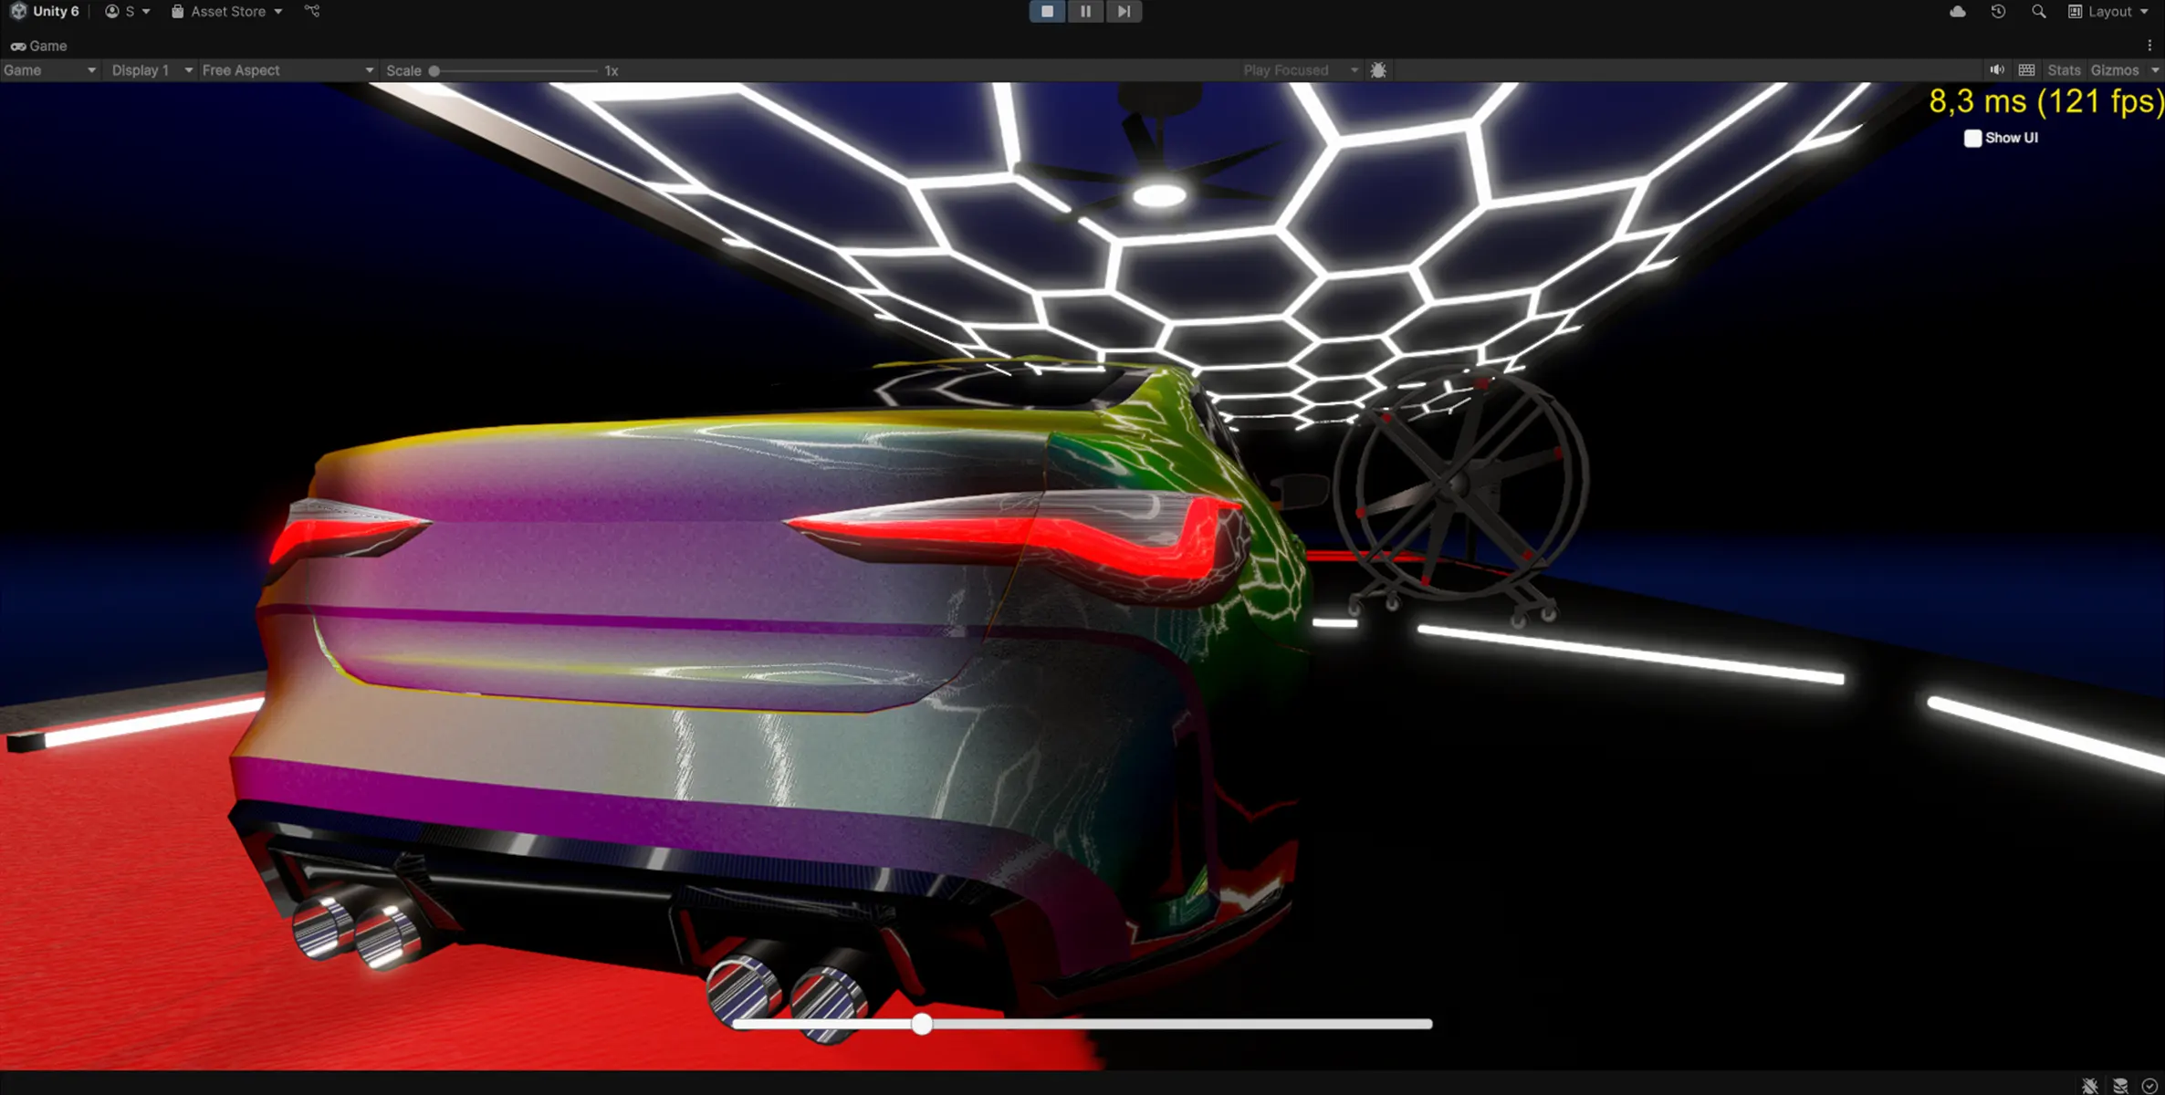
Task: Step forward one frame
Action: click(x=1124, y=11)
